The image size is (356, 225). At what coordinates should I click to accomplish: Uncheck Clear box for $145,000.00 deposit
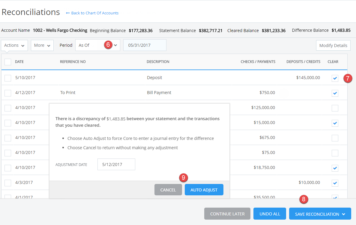point(335,78)
